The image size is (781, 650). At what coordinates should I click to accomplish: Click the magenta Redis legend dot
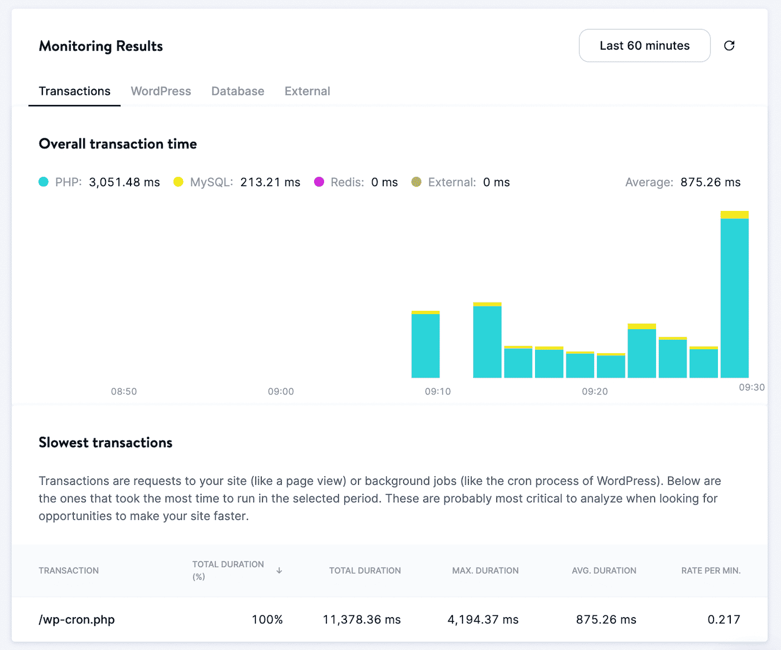319,182
